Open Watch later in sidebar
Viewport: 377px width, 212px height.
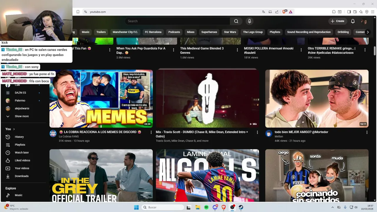click(x=23, y=153)
